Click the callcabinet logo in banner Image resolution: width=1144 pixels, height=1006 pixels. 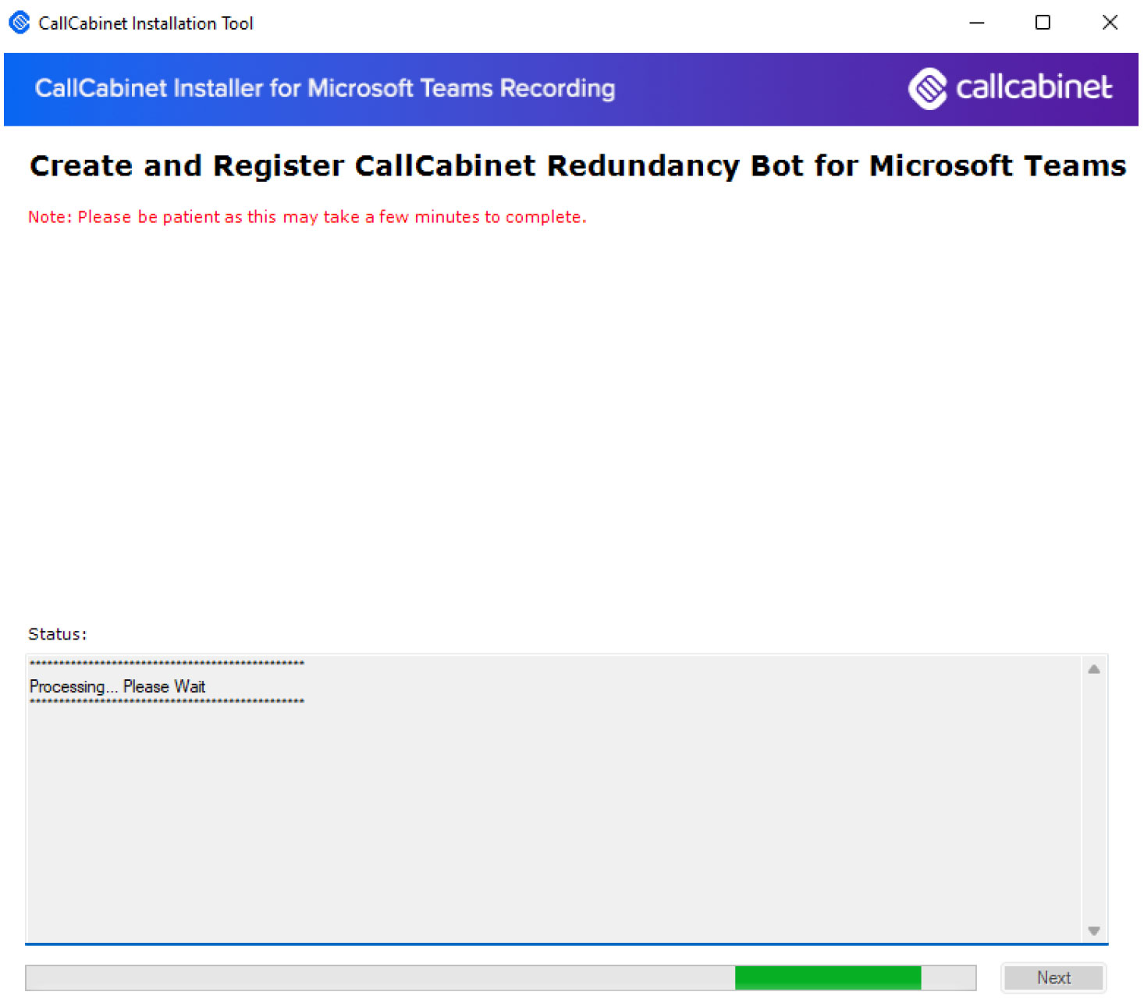[x=1010, y=88]
